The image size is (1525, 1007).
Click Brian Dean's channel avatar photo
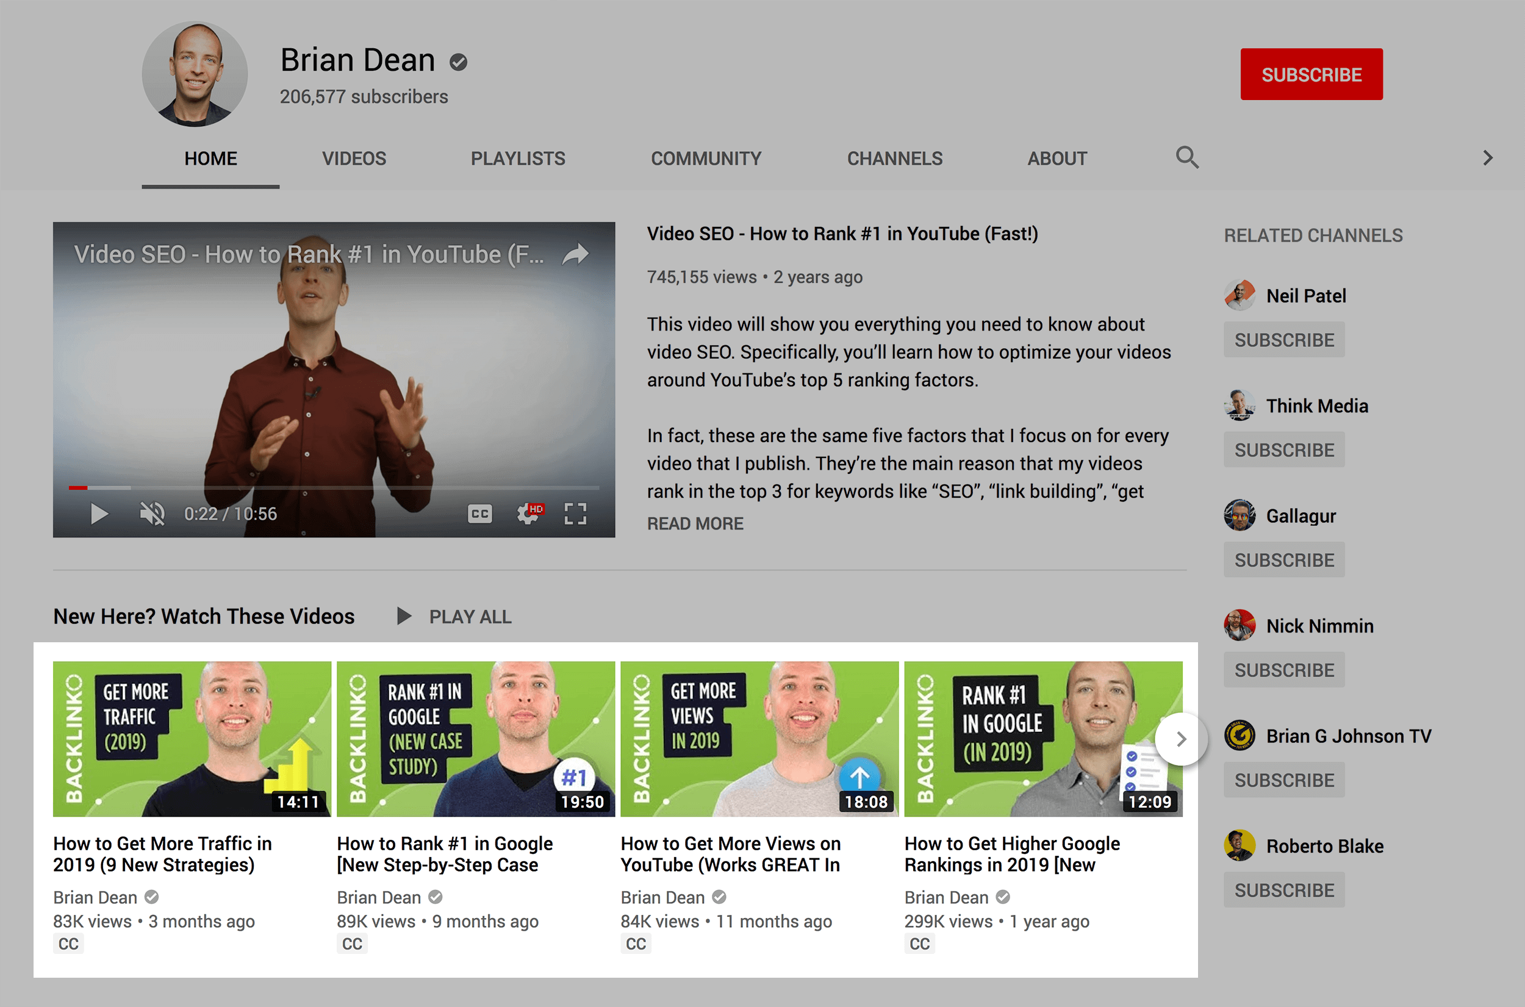click(195, 74)
